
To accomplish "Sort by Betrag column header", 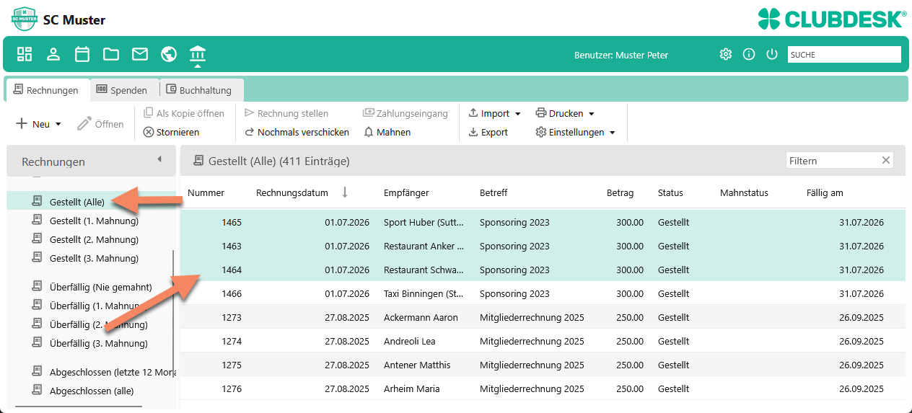I will (x=620, y=192).
